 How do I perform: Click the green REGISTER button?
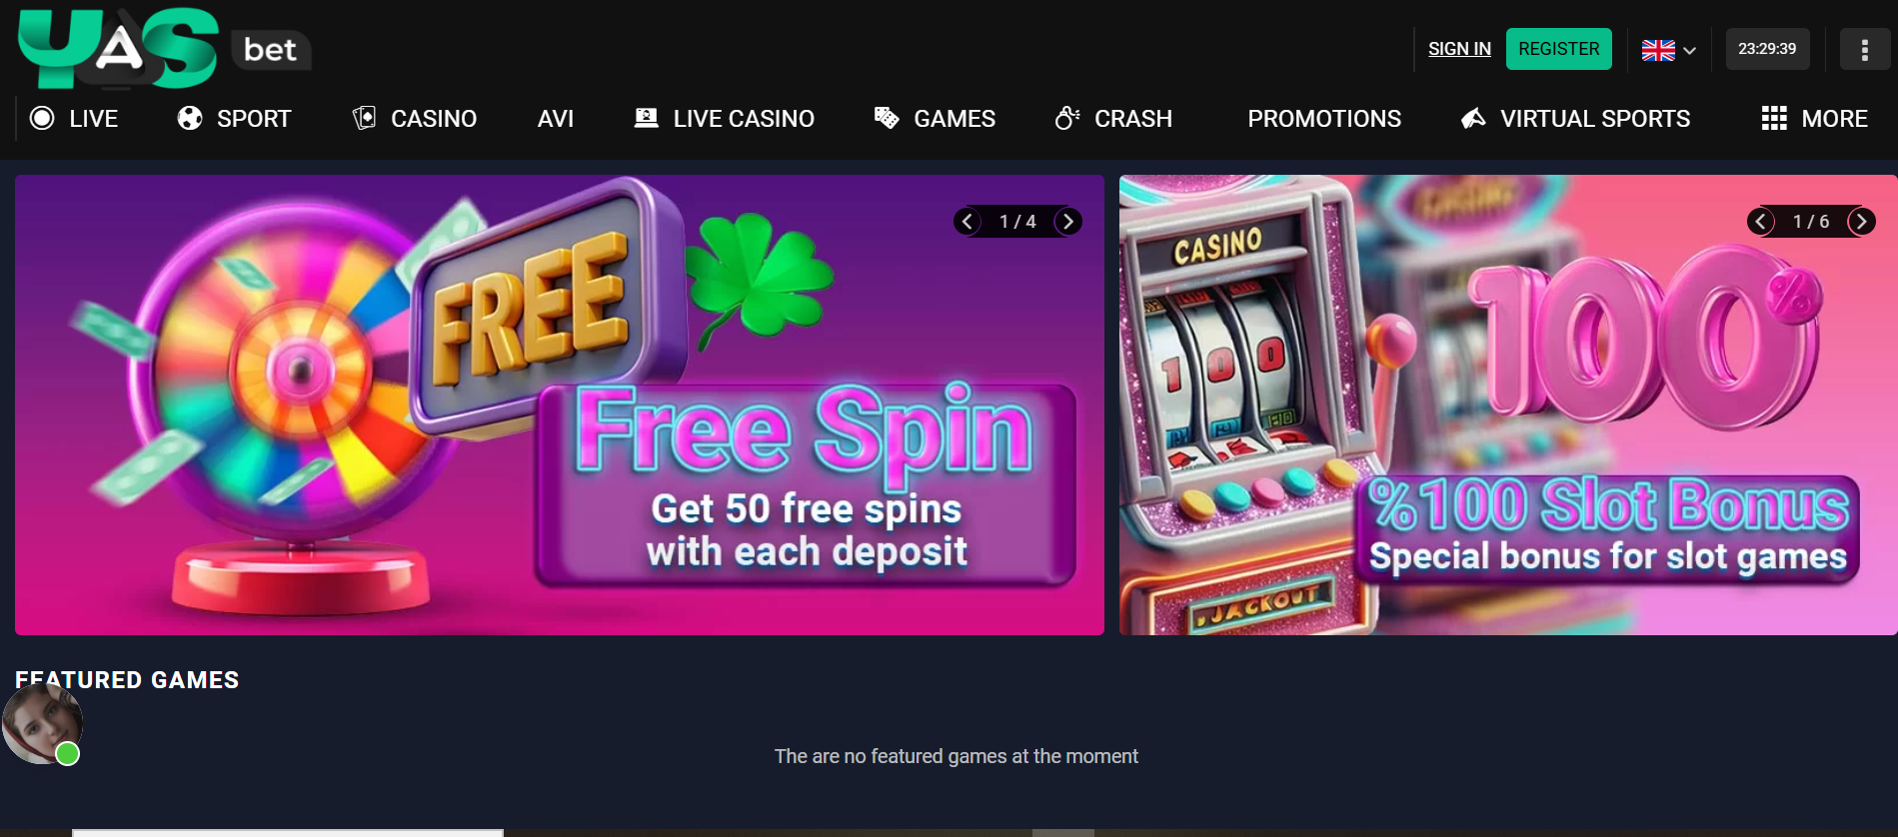[x=1558, y=49]
